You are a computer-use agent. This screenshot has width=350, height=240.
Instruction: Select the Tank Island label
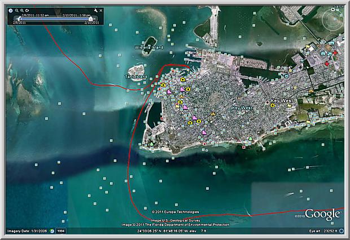(x=135, y=77)
